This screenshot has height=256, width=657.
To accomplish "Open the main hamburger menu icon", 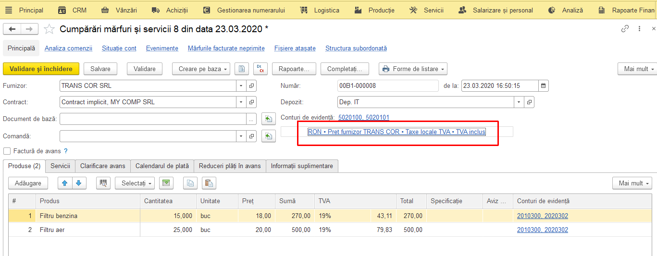I will click(x=9, y=10).
